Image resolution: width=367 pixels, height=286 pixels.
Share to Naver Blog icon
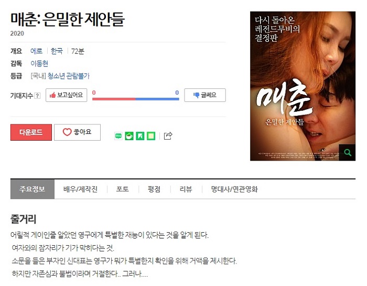point(118,136)
